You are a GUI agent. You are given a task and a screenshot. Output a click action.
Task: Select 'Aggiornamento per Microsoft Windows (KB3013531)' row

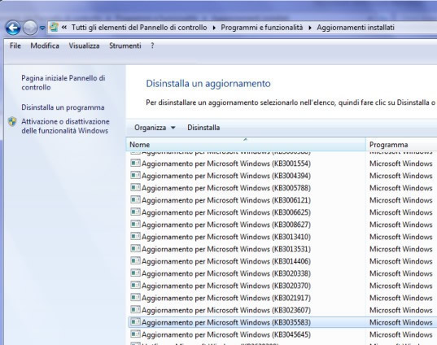(x=282, y=249)
